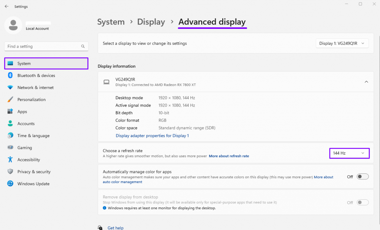Image resolution: width=380 pixels, height=230 pixels.
Task: Click the Windows Update sync icon
Action: [x=10, y=184]
